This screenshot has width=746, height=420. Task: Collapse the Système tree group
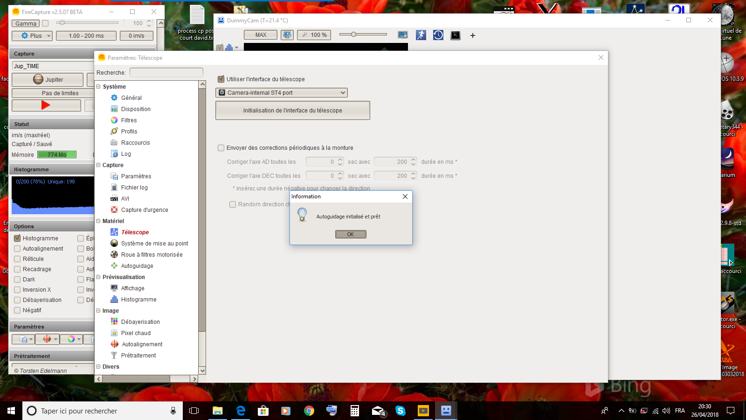(98, 87)
